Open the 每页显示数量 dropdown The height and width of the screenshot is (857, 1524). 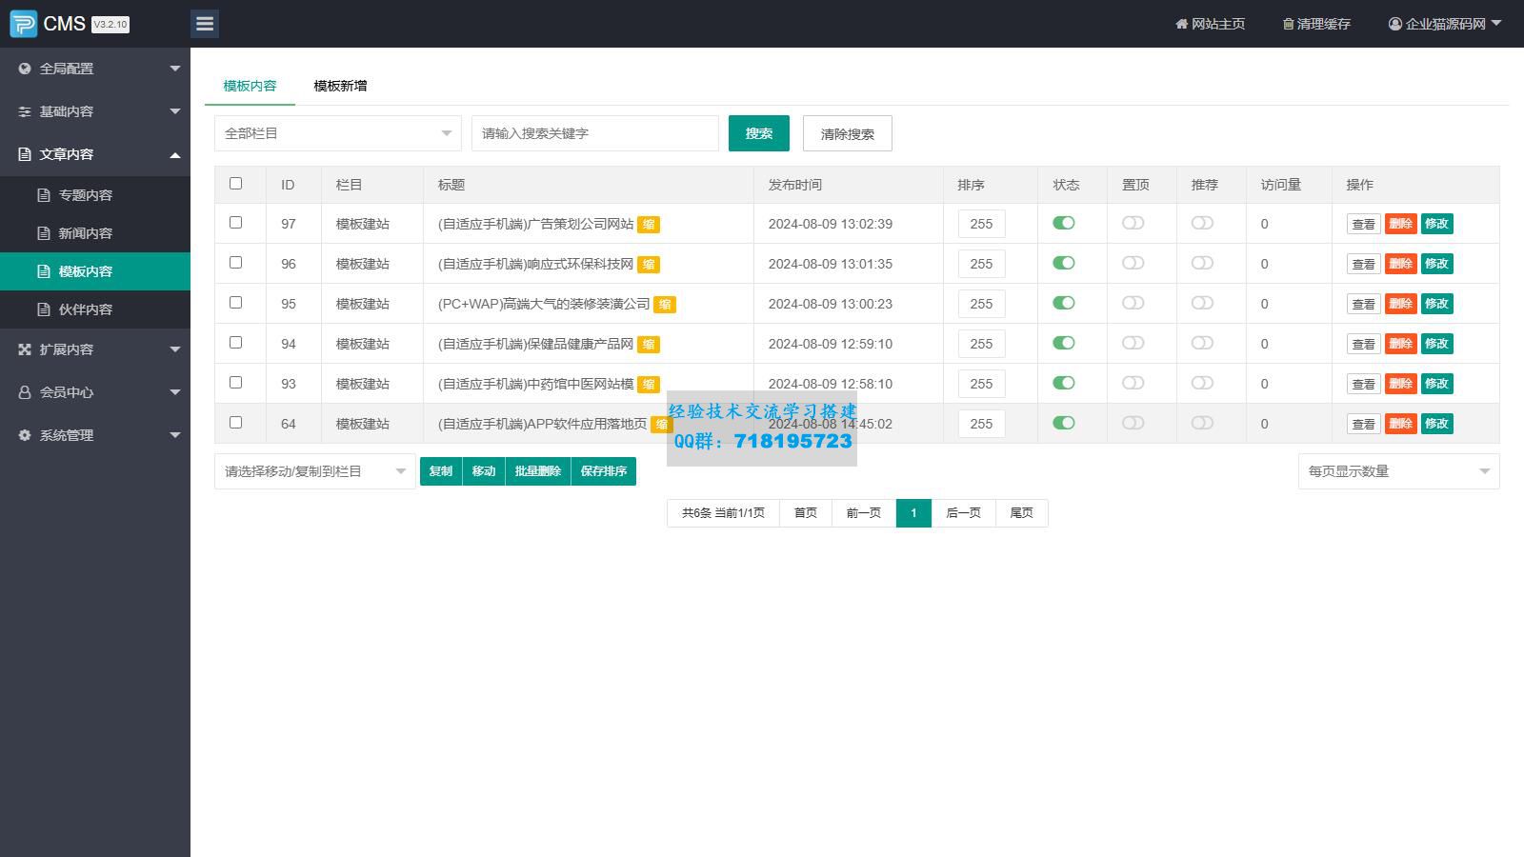coord(1398,471)
